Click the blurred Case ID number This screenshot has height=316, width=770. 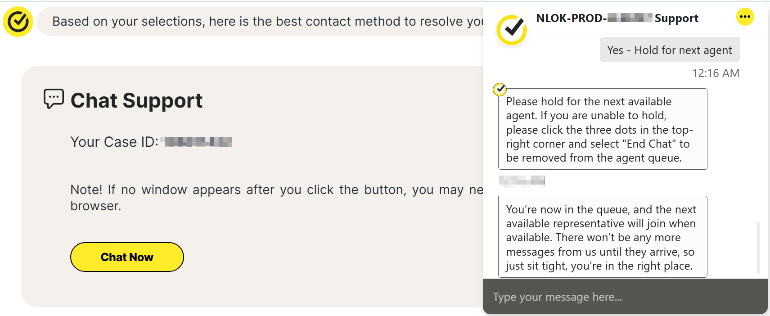click(197, 142)
